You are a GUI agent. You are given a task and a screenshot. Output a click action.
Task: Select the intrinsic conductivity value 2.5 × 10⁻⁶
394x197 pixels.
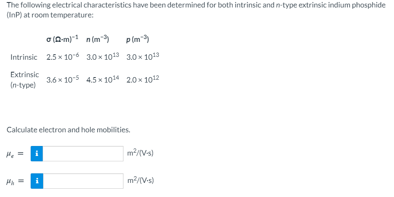(x=63, y=56)
